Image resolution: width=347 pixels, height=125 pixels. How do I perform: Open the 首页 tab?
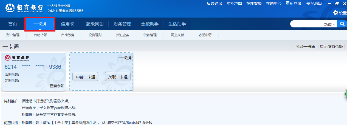(x=13, y=24)
